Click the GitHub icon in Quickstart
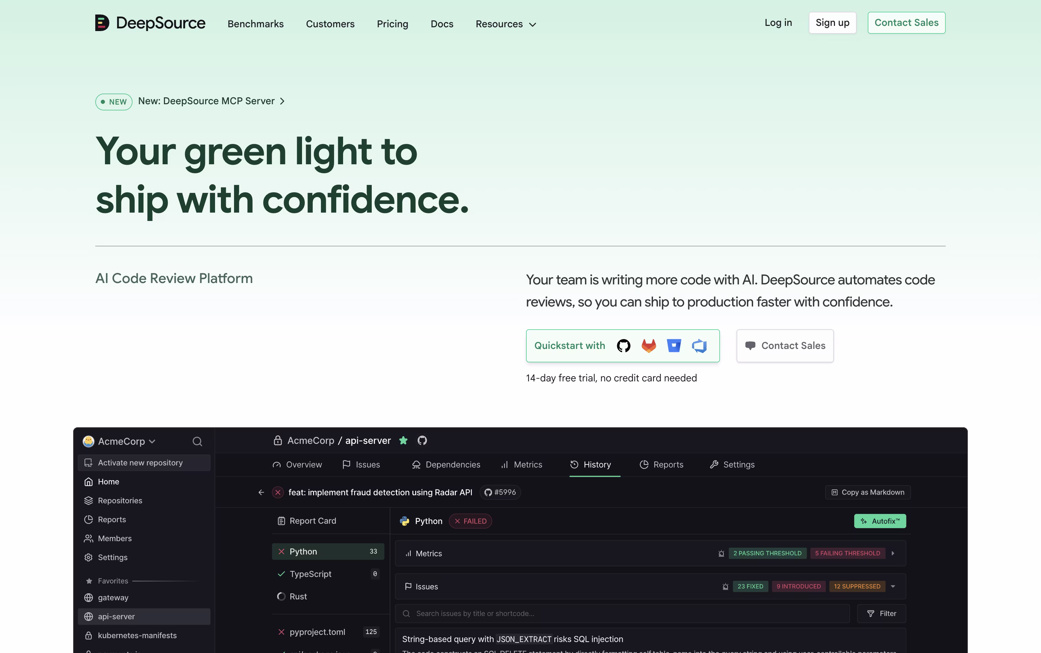 pyautogui.click(x=623, y=345)
